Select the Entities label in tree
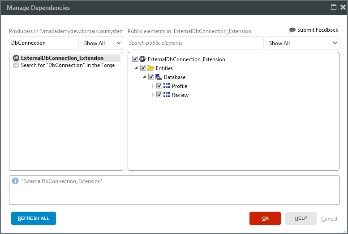The image size is (348, 234). click(x=164, y=68)
